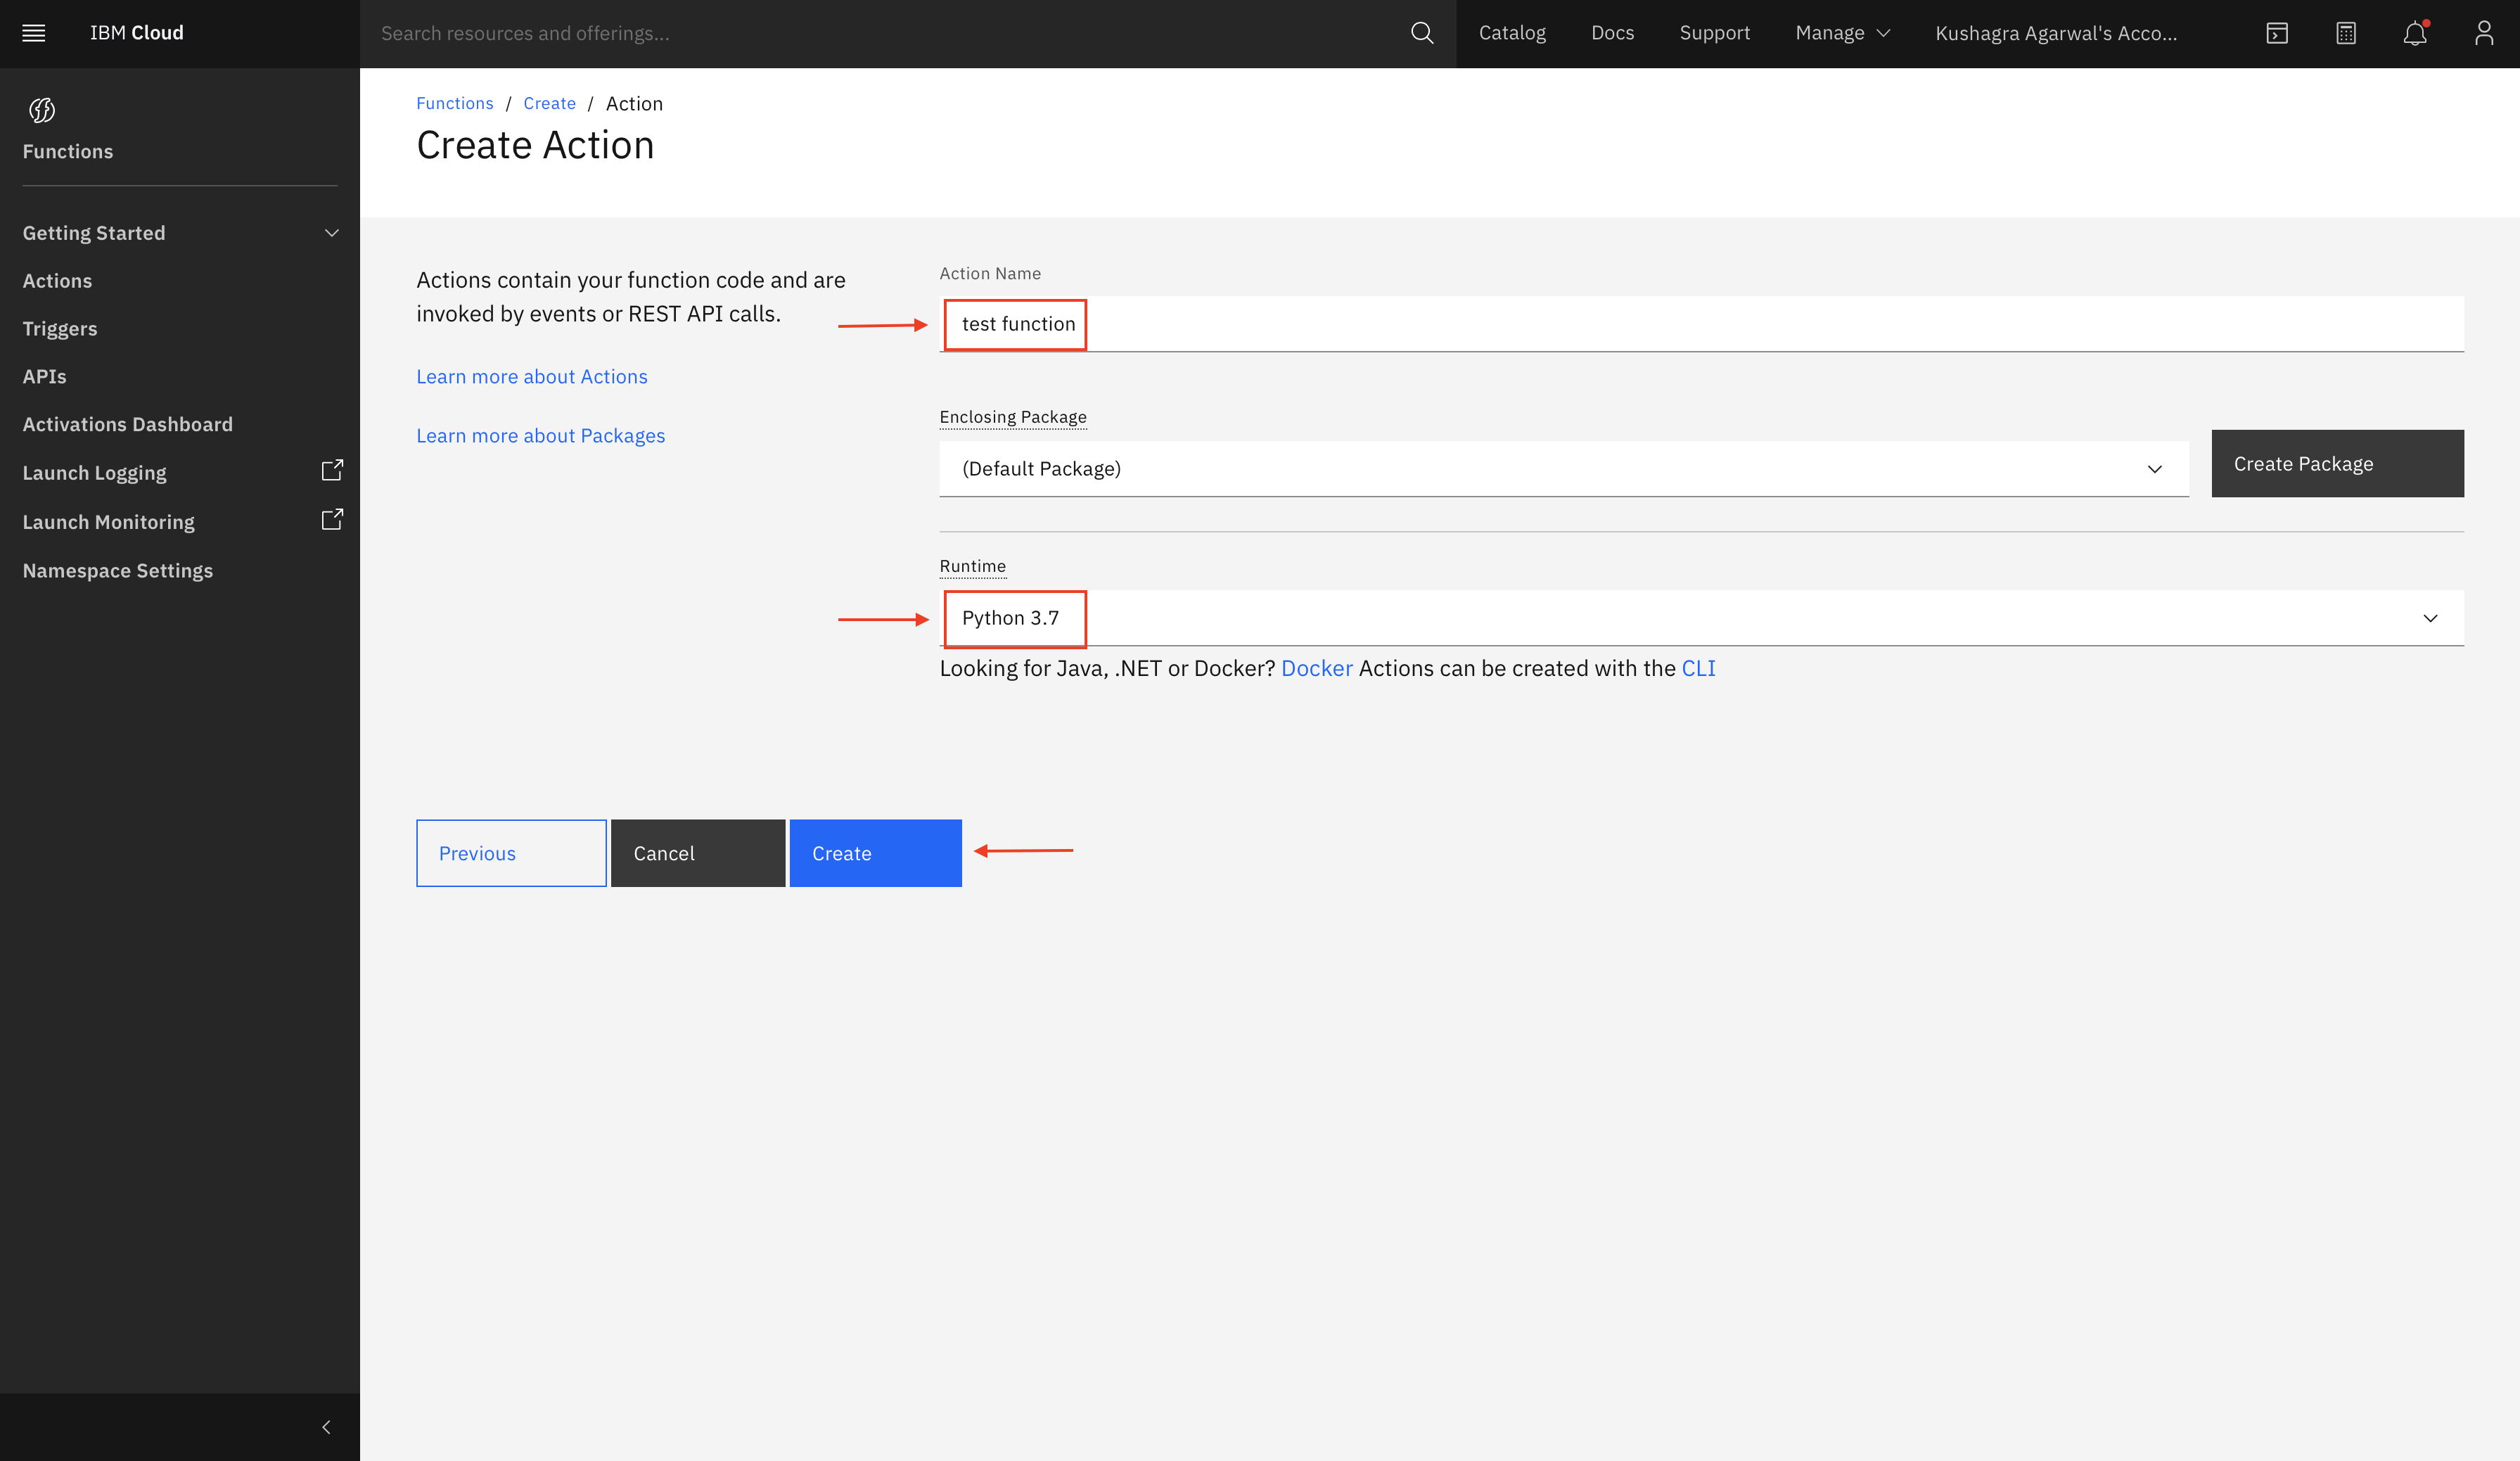This screenshot has width=2520, height=1461.
Task: Open the Enclosing Package dropdown
Action: click(1563, 469)
